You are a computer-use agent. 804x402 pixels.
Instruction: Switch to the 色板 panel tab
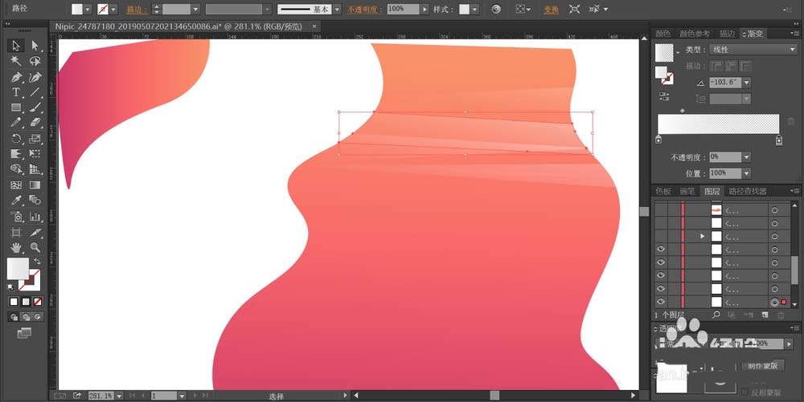(663, 191)
